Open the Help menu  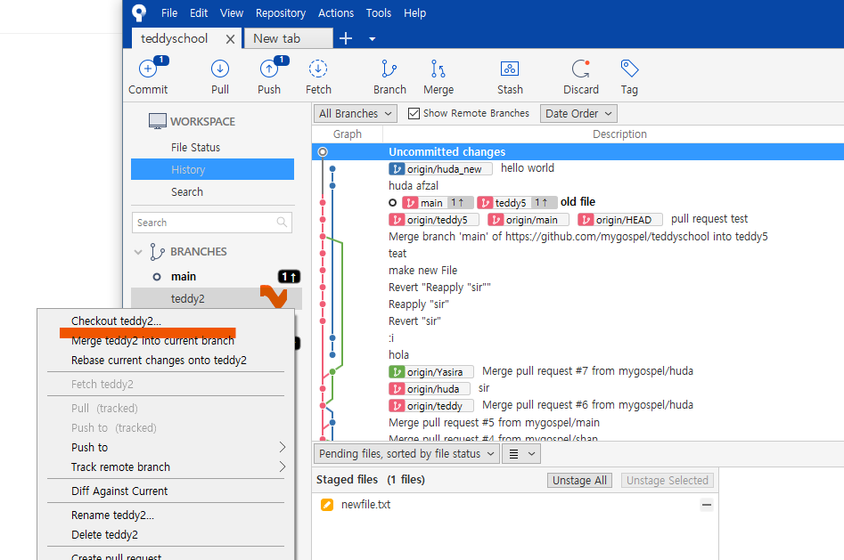coord(415,13)
